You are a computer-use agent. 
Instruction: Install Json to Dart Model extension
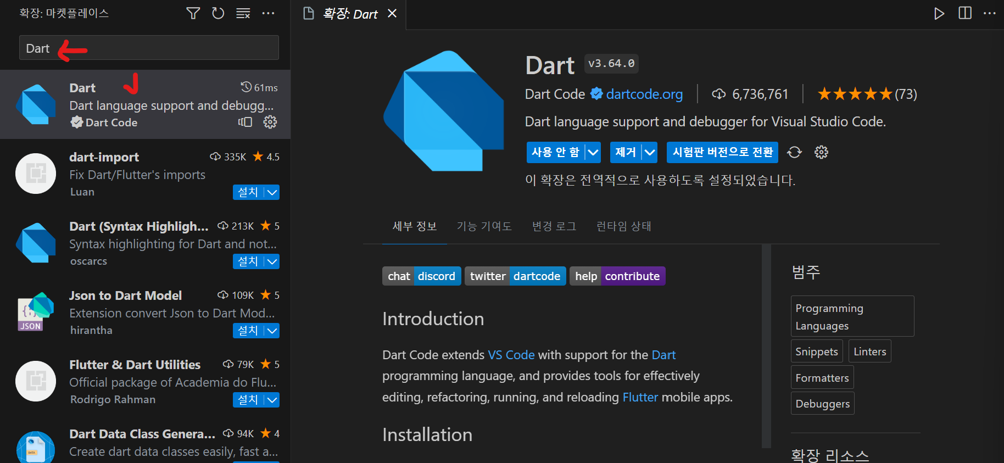point(248,330)
